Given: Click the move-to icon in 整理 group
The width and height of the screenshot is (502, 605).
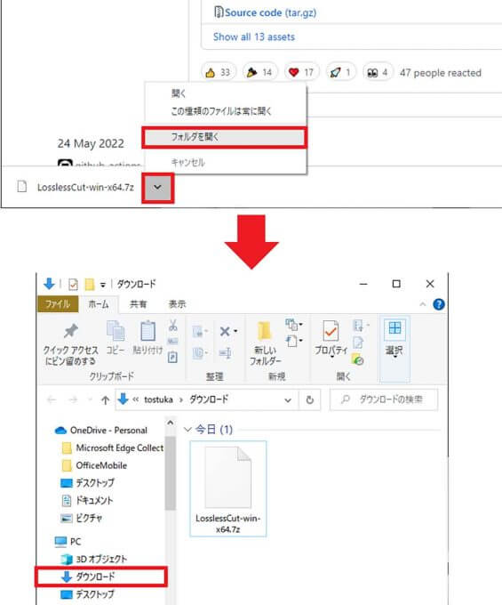Looking at the screenshot, I should click(x=199, y=332).
